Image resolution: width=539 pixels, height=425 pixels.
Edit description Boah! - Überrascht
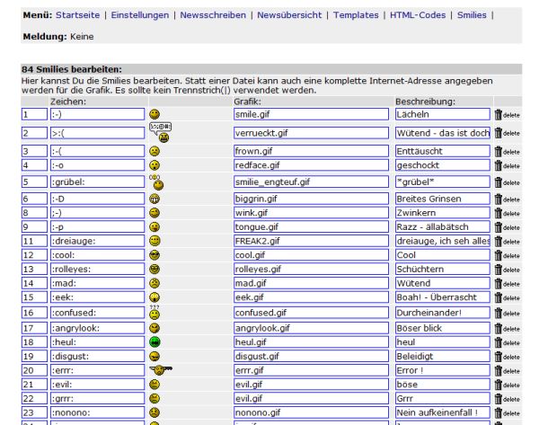443,297
